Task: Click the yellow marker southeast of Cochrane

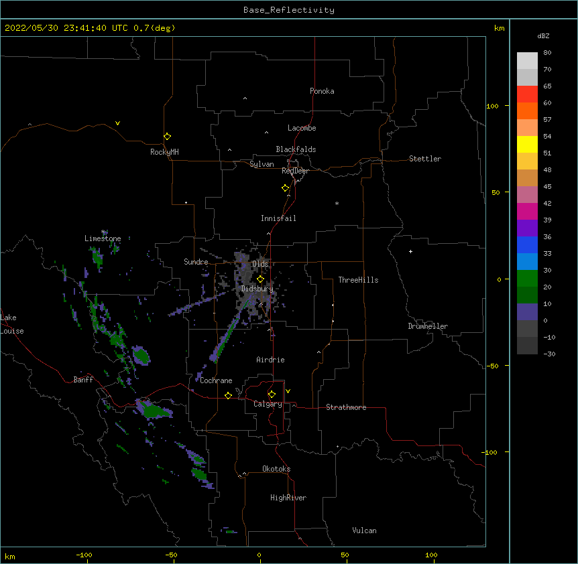Action: pos(228,395)
